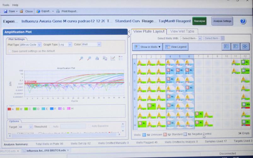Open the Tools menu
253x158 pixels.
[x=6, y=5]
